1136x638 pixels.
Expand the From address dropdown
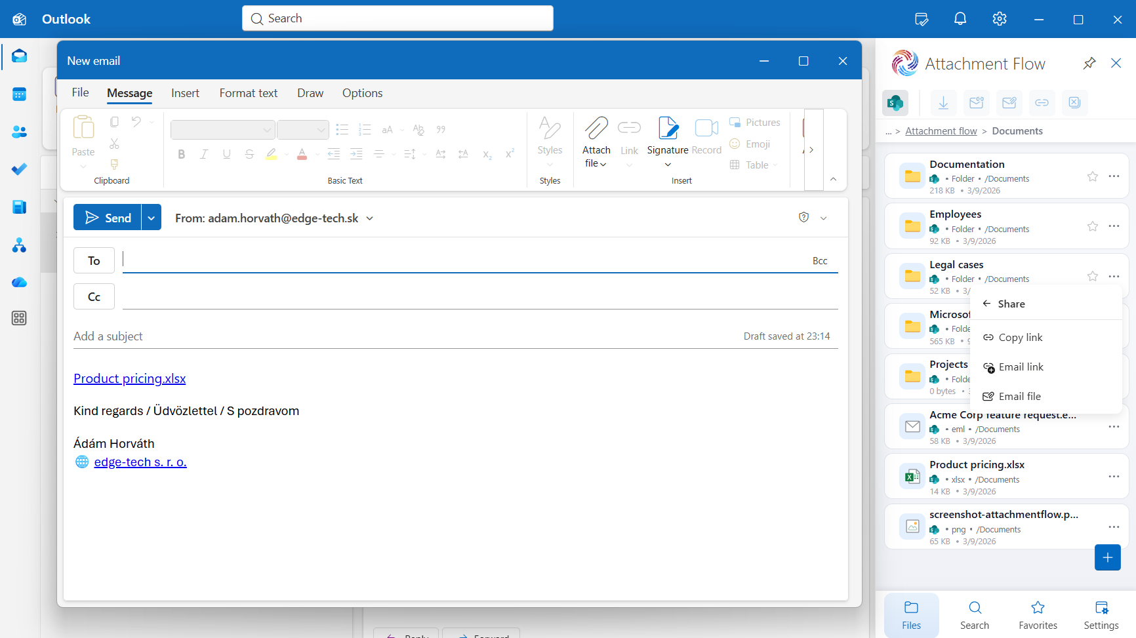(x=370, y=218)
